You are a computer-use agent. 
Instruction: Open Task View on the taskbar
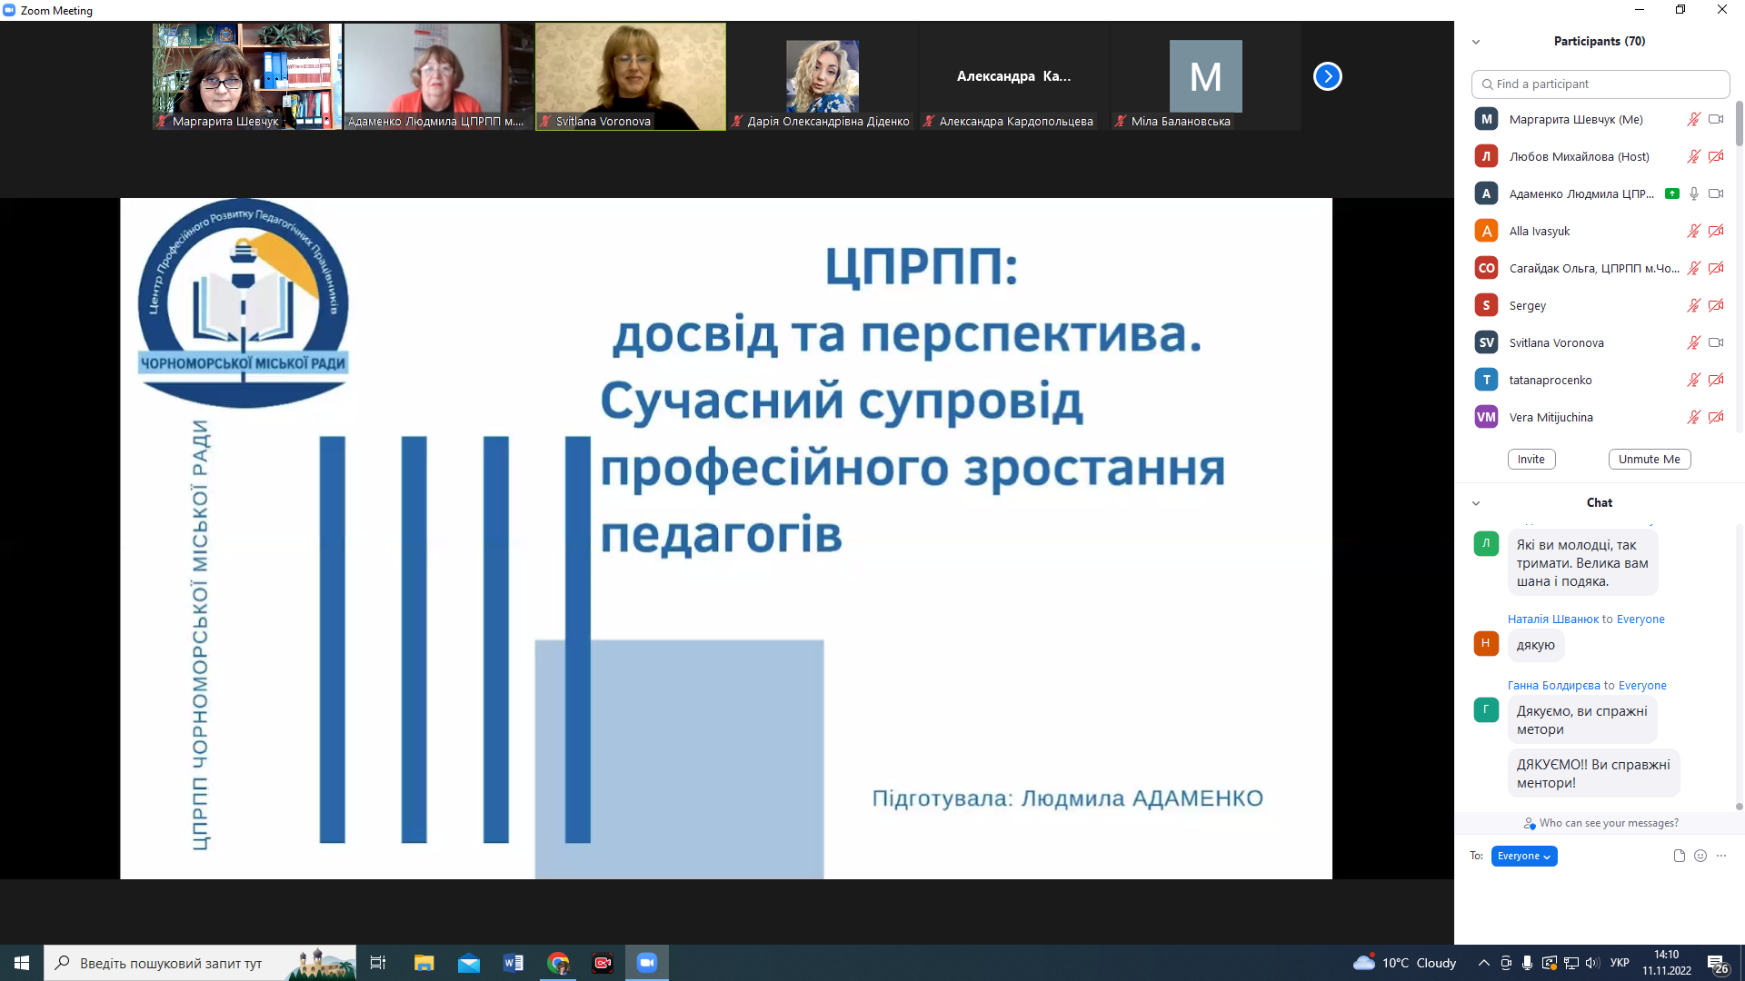(x=378, y=963)
